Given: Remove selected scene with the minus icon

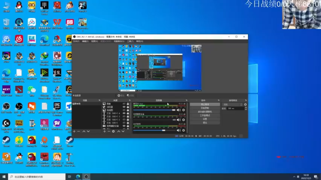Looking at the screenshot, I should click(79, 132).
